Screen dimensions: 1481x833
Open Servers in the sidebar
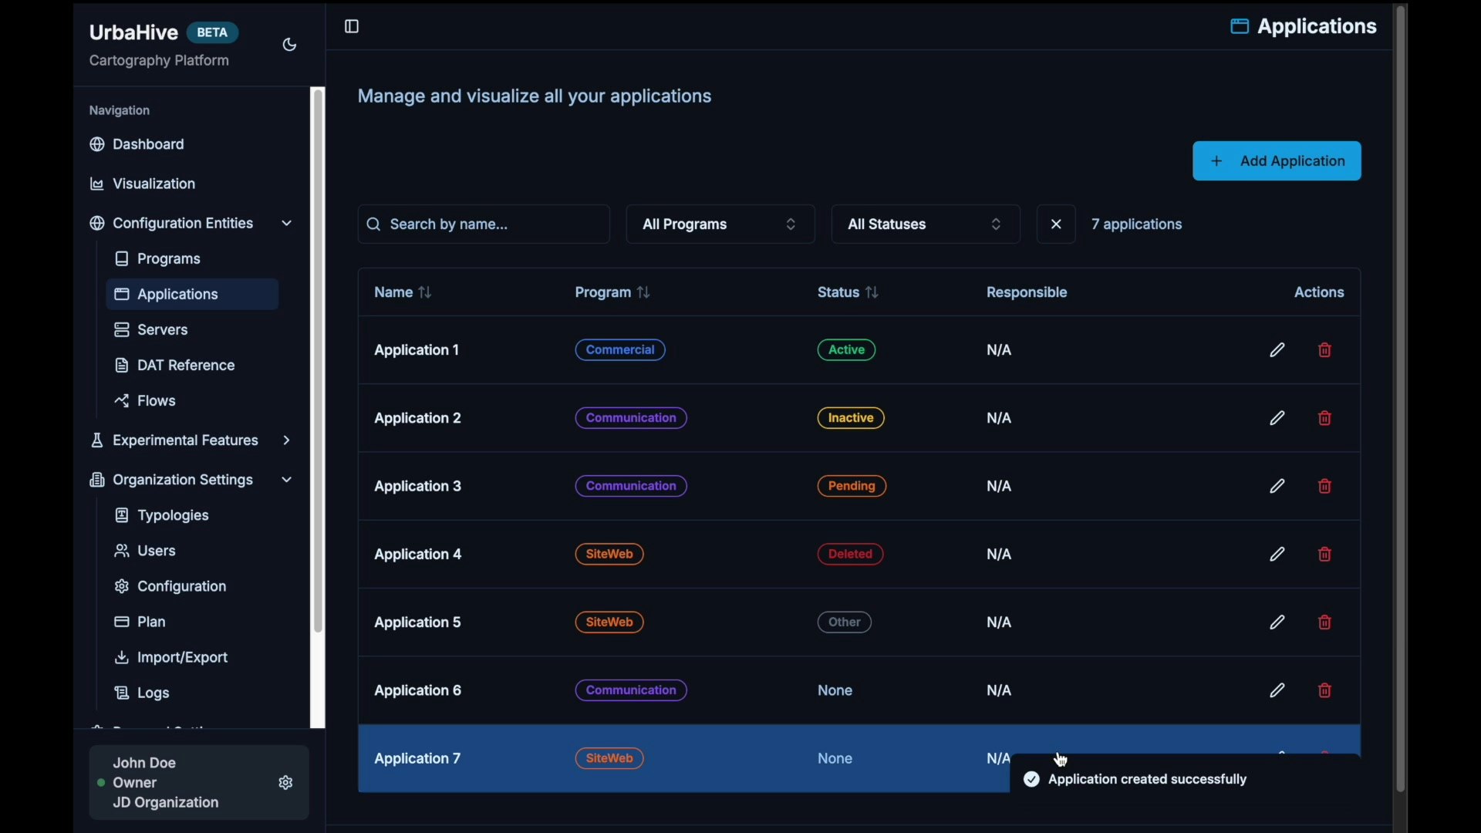pos(162,330)
